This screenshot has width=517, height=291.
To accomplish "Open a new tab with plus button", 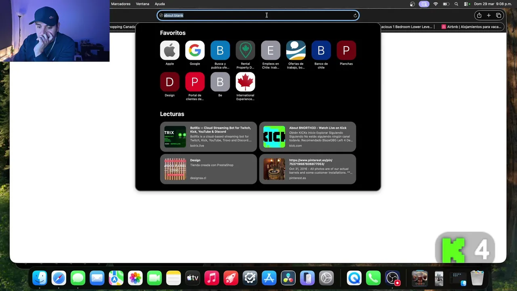I will point(489,15).
